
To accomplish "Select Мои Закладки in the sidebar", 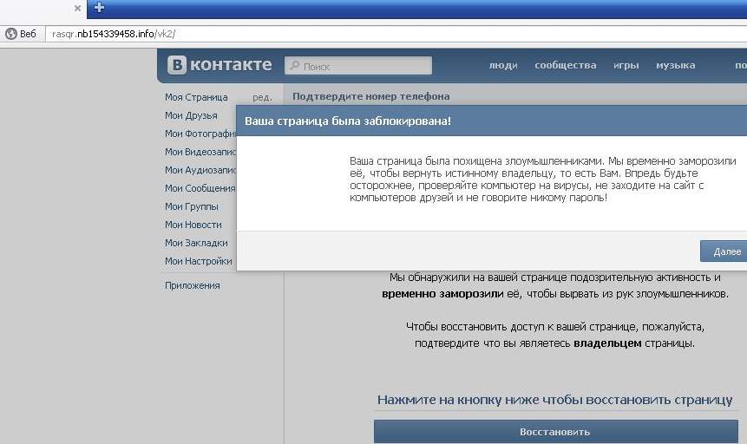I will [196, 243].
